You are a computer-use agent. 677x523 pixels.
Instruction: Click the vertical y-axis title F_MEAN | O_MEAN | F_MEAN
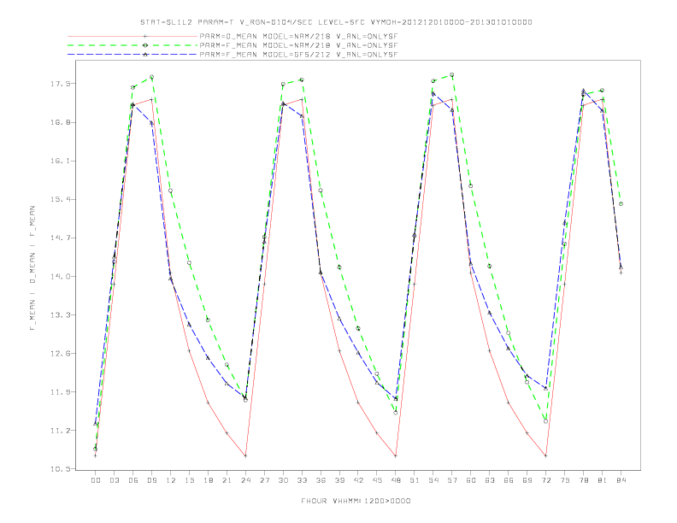[32, 268]
